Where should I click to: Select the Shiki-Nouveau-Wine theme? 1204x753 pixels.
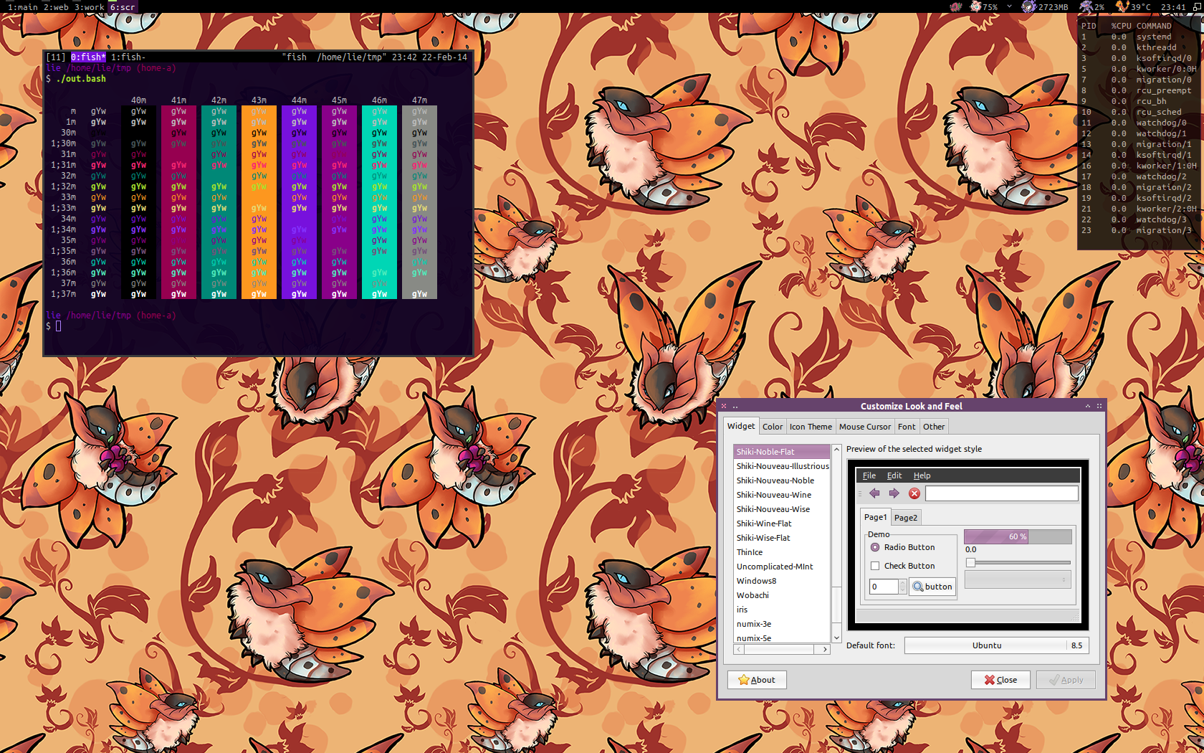tap(781, 495)
